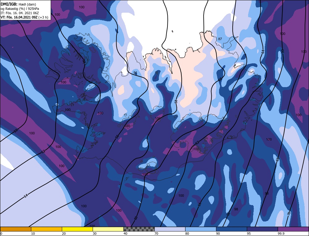309x236 pixels.
Task: Click the legend tick label "20"
Action: pyautogui.click(x=64, y=234)
